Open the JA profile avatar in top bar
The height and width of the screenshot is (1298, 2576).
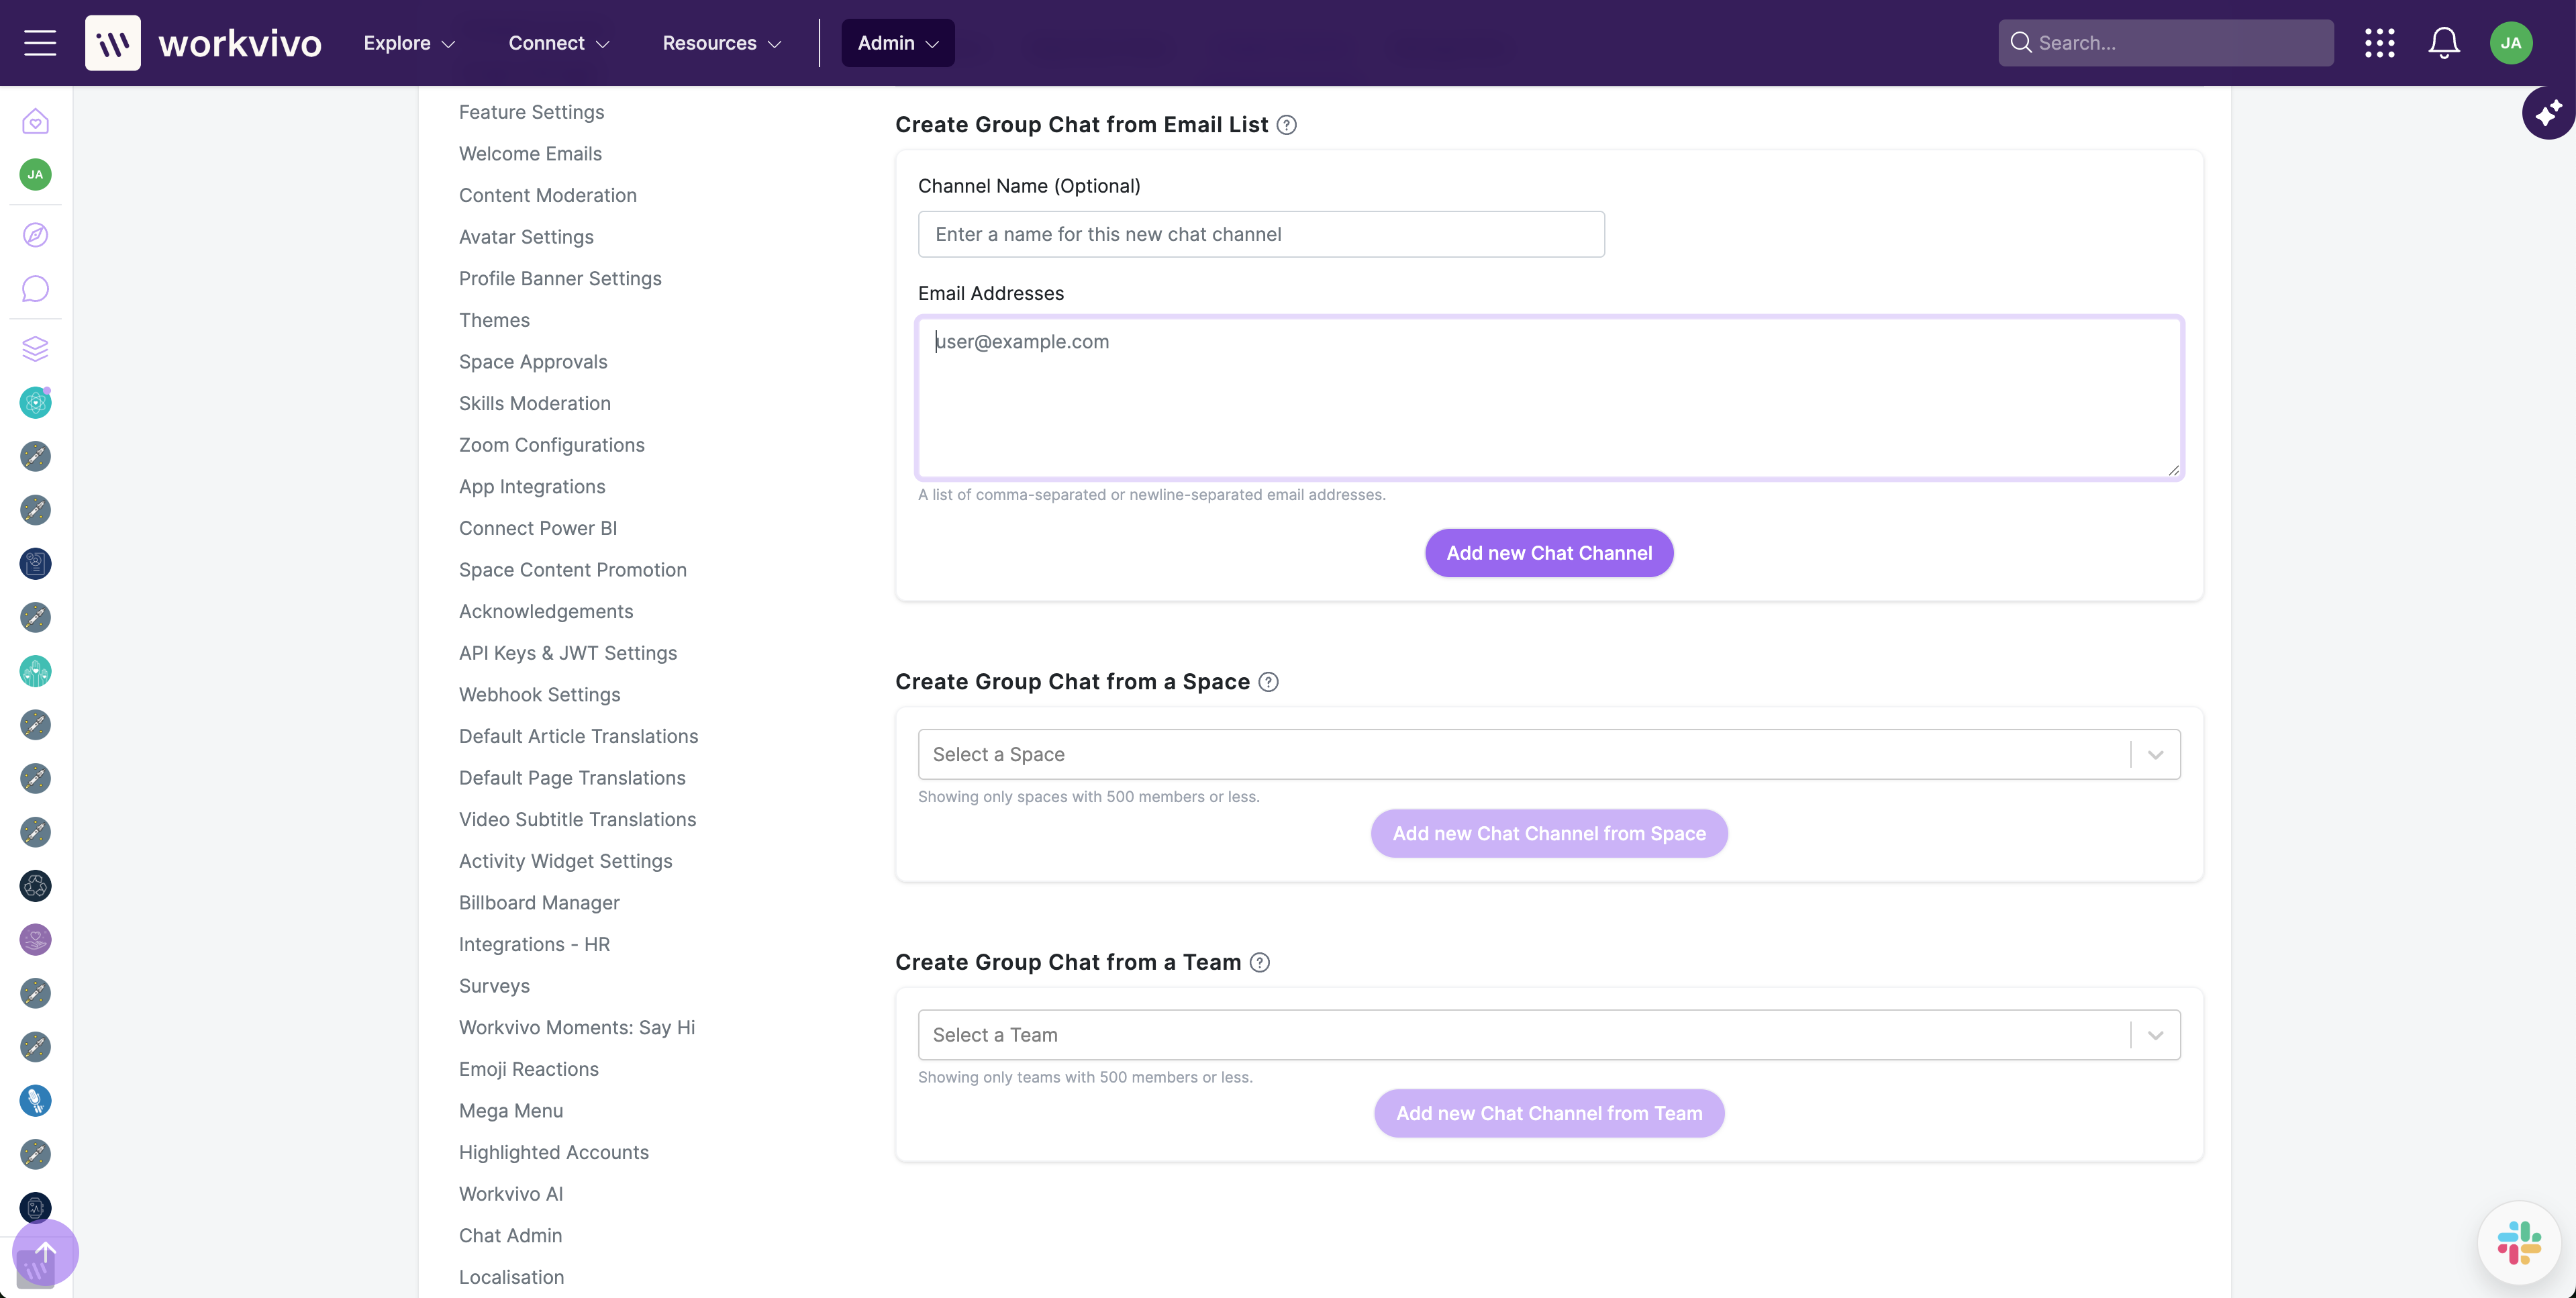pyautogui.click(x=2511, y=43)
